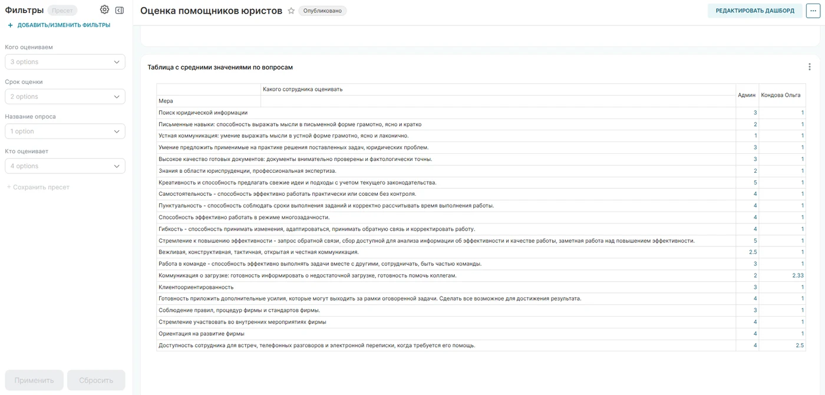Open table chart vertical dots menu
825x395 pixels.
point(810,67)
